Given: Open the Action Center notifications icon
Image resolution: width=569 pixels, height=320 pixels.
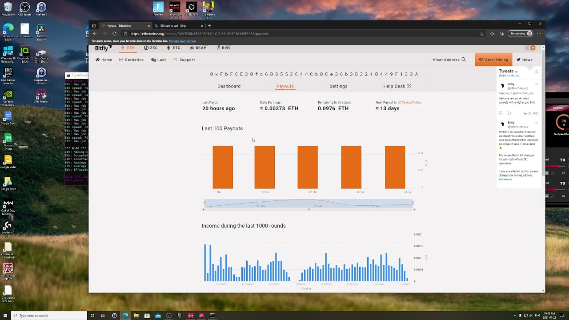Looking at the screenshot, I should coord(561,316).
